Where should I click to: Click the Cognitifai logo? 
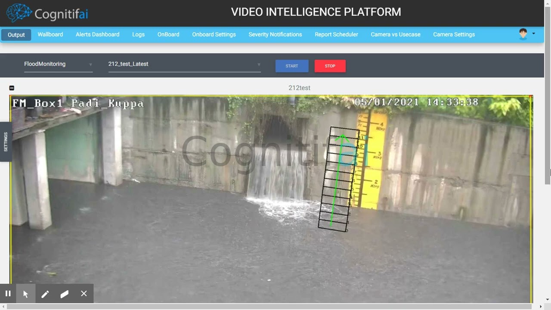tap(47, 13)
